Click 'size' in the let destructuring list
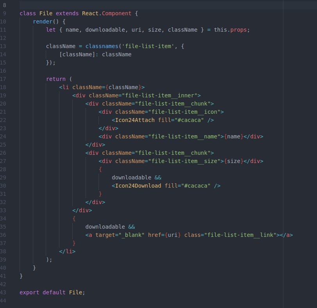317x308 pixels. point(155,30)
